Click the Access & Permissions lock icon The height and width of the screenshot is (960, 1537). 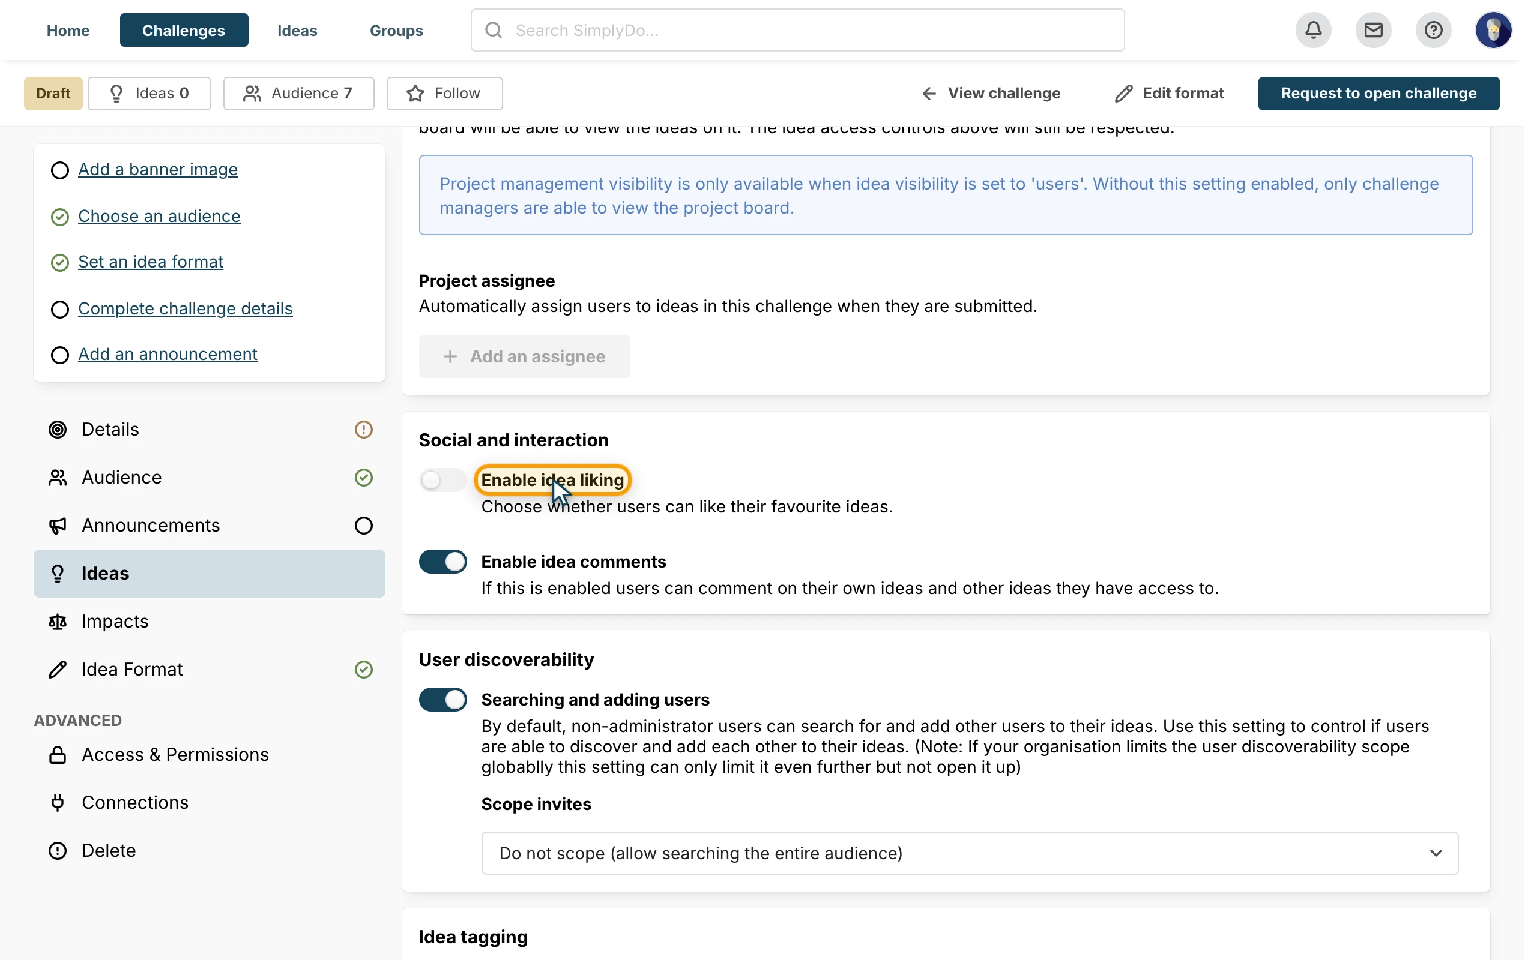[58, 755]
